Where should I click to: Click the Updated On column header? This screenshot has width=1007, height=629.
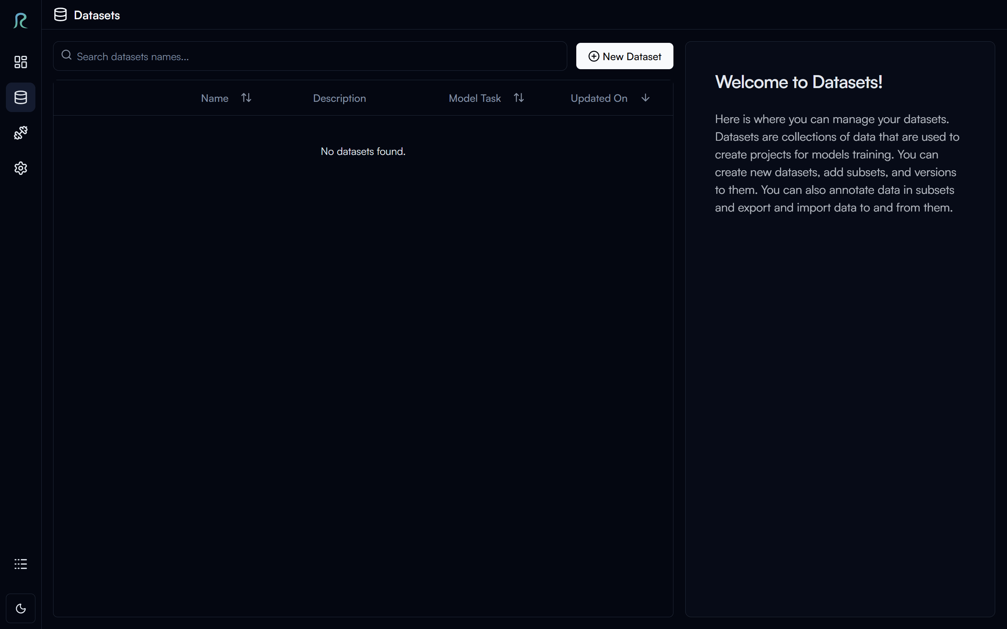(x=599, y=98)
